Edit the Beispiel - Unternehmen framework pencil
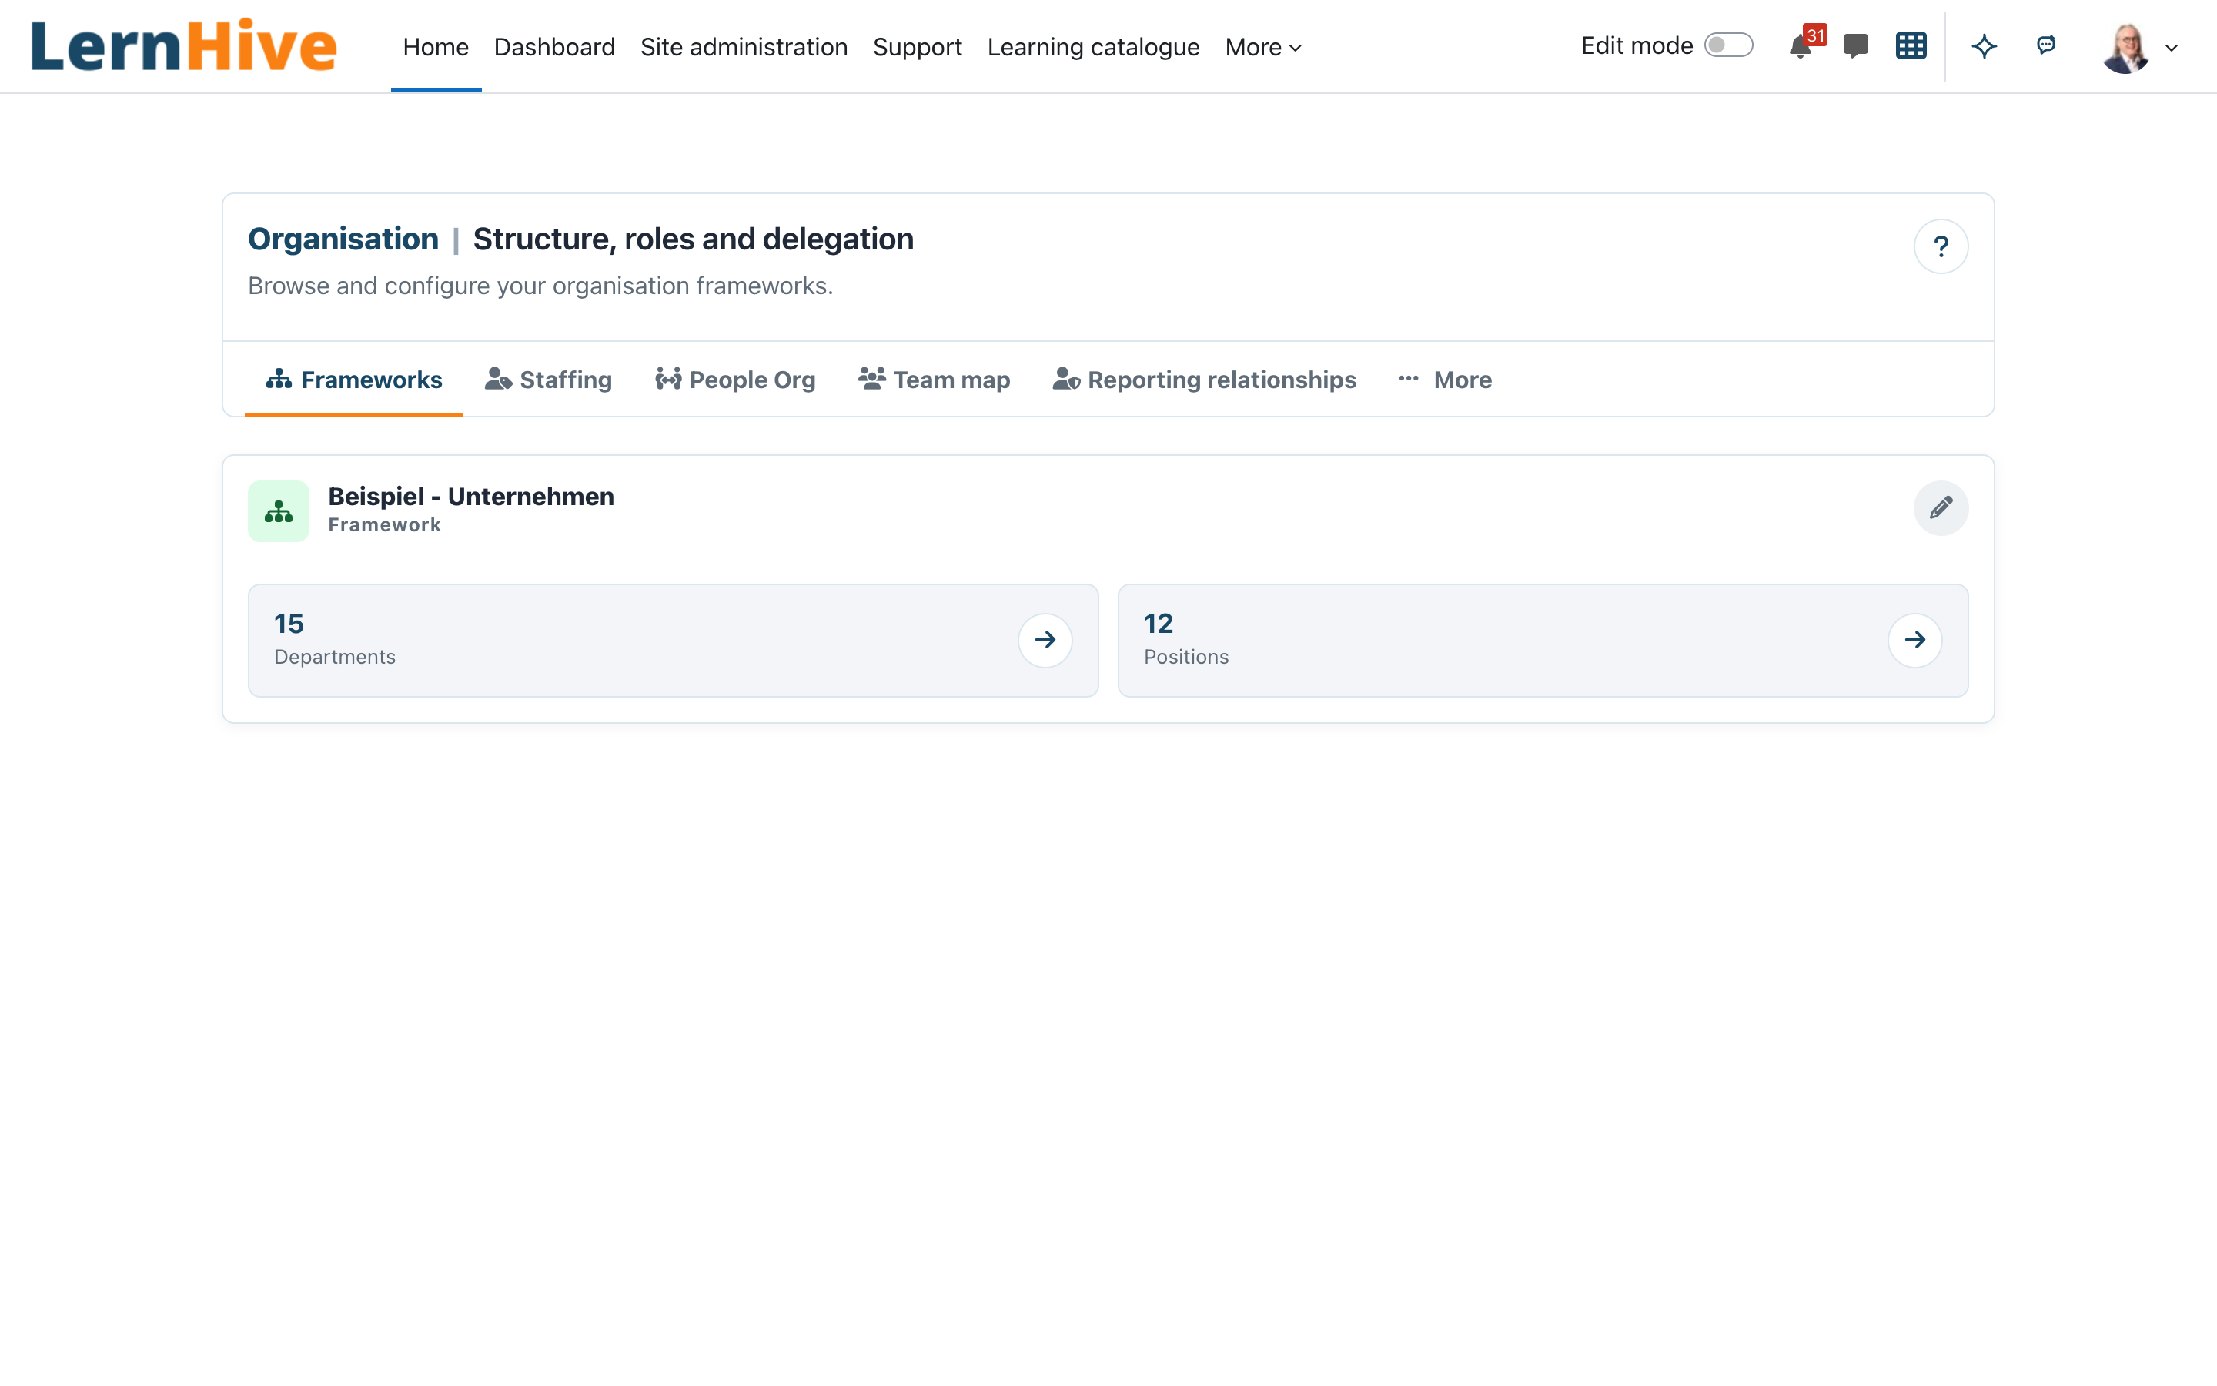 1941,508
